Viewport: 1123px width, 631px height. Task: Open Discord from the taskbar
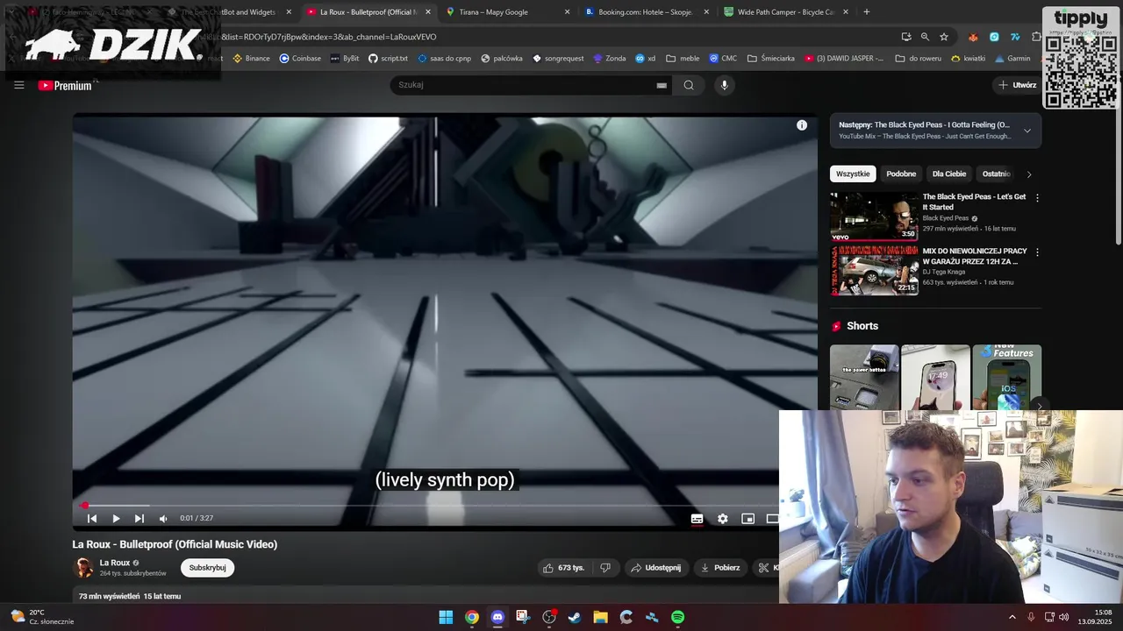click(x=497, y=617)
